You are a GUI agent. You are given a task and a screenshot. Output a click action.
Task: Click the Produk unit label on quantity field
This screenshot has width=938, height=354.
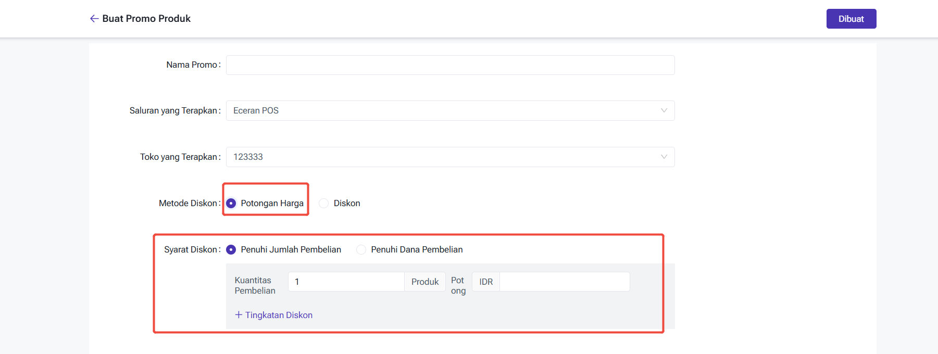(425, 282)
